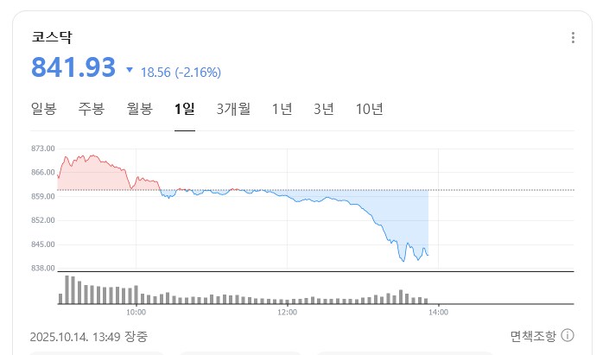Viewport: 609px width, 355px height.
Task: Click the 12:00 time axis label
Action: [x=287, y=312]
